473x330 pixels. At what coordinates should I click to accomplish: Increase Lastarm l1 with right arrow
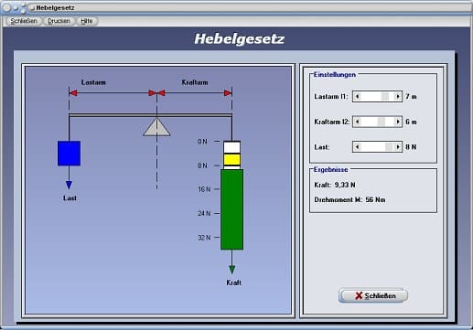(397, 97)
